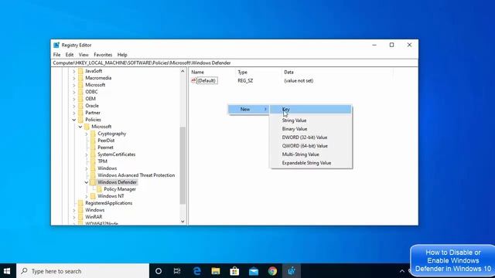Select the SystemCertificates key label
495x278 pixels.
(117, 154)
